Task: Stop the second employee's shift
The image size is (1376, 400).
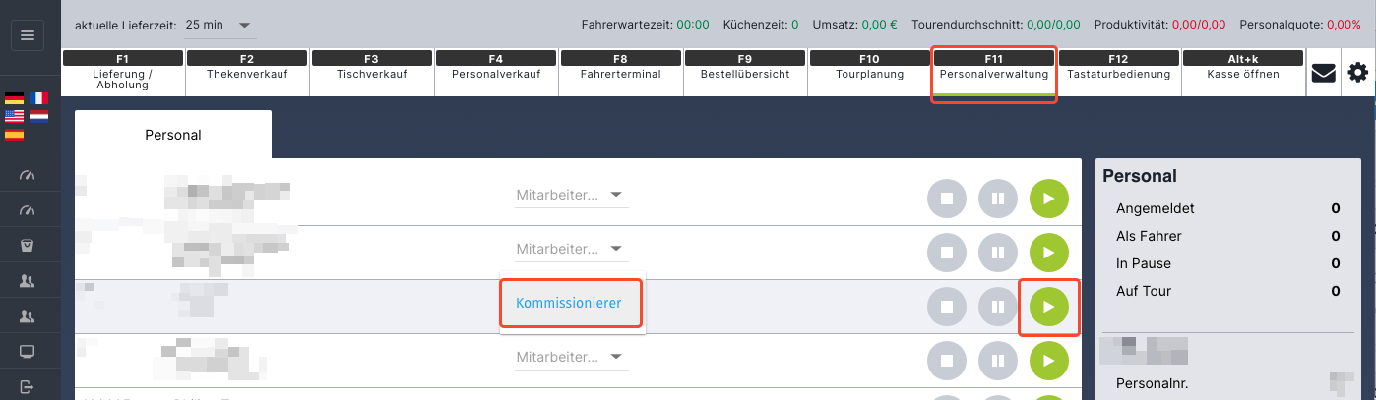Action: [946, 253]
